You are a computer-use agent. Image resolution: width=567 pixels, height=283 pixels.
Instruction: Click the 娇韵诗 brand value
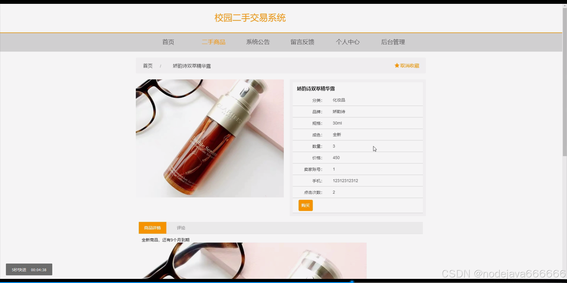click(x=339, y=111)
